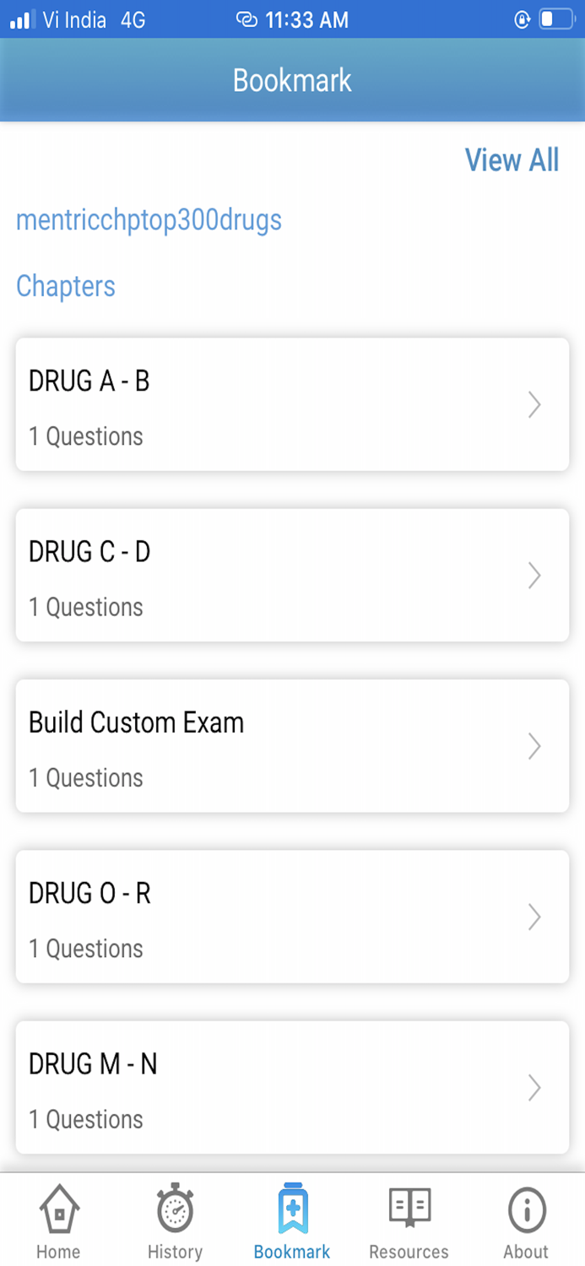The height and width of the screenshot is (1266, 585).
Task: Open the DRUG O - R chevron
Action: tap(534, 917)
